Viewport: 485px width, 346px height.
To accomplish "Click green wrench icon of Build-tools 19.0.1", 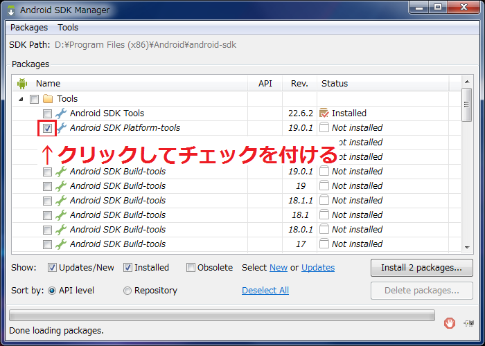I will click(61, 172).
